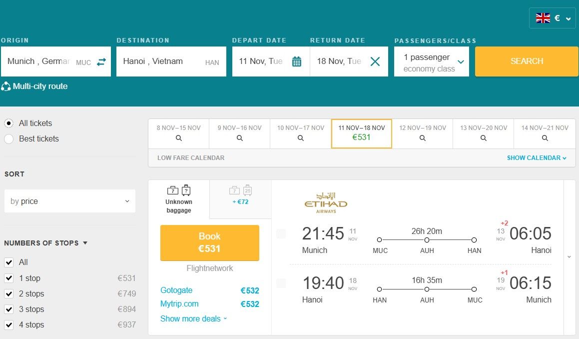Open the Gotogate €532 deal
This screenshot has width=579, height=339.
(210, 290)
